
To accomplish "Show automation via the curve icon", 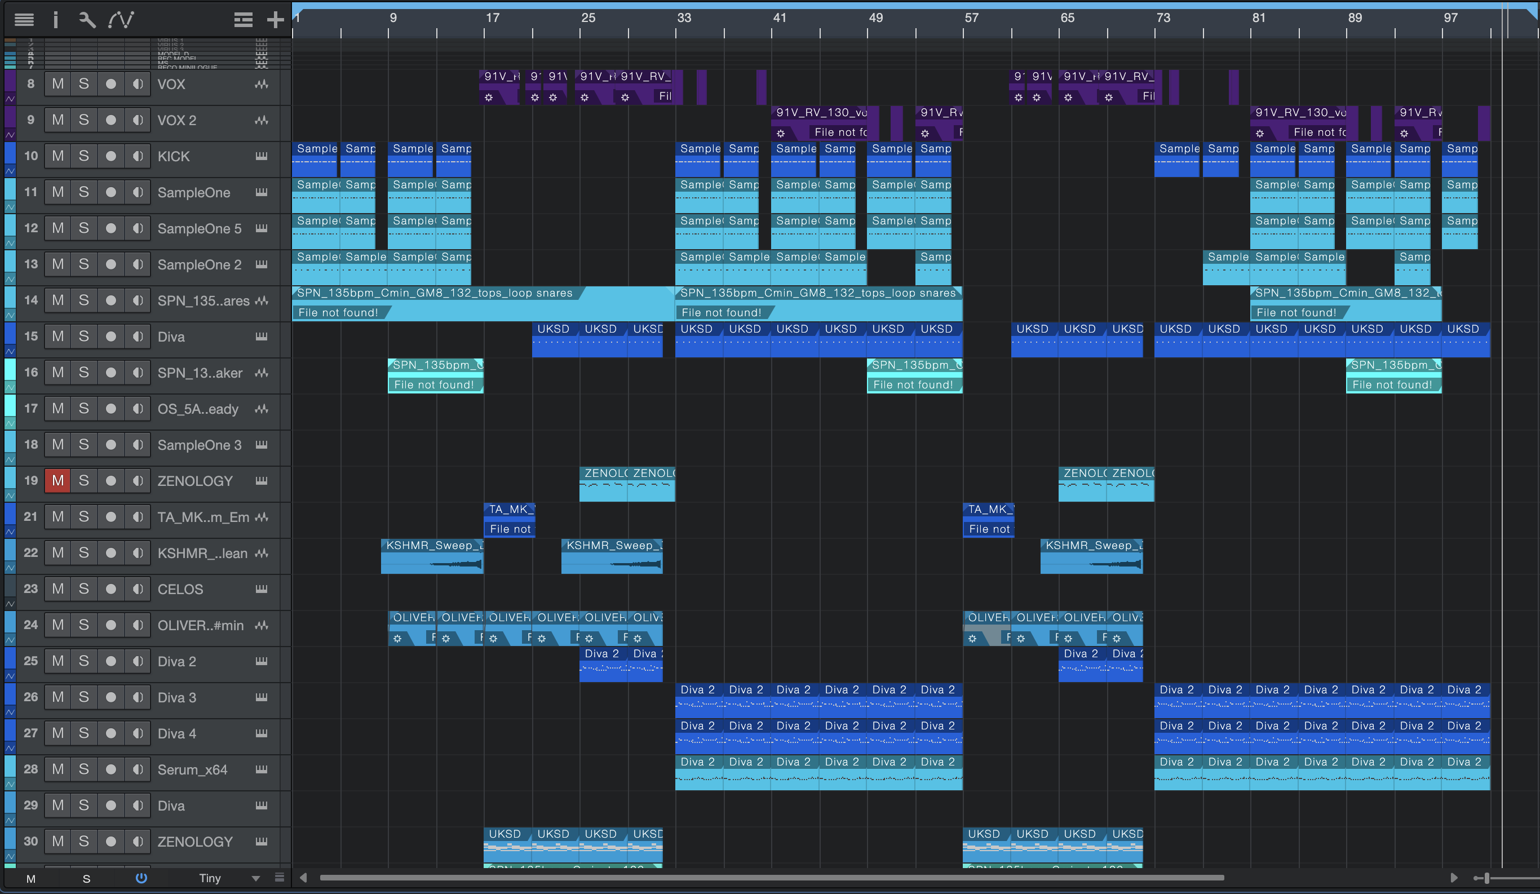I will 121,20.
